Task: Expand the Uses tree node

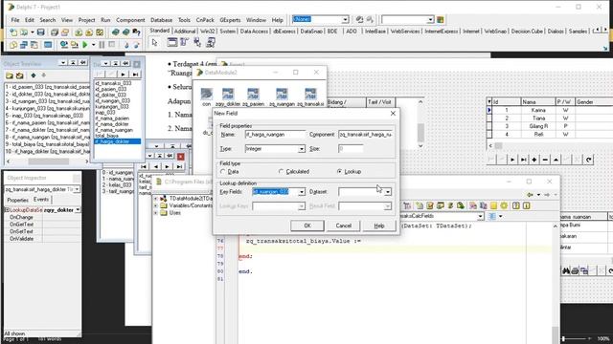Action: [x=156, y=213]
